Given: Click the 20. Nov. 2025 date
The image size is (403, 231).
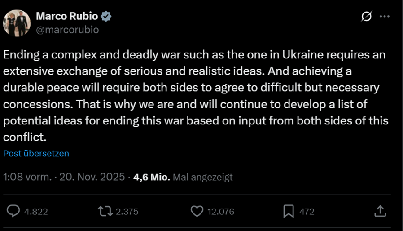Looking at the screenshot, I should coord(89,177).
